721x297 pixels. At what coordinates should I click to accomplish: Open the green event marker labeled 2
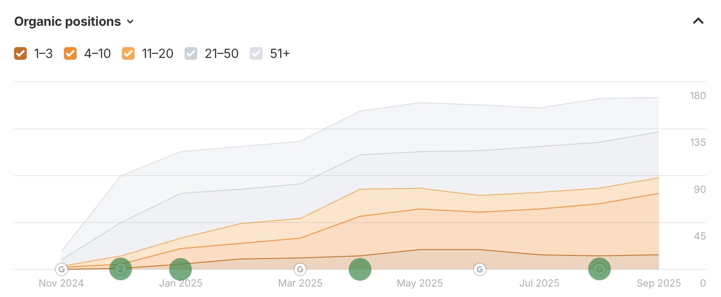coord(120,269)
